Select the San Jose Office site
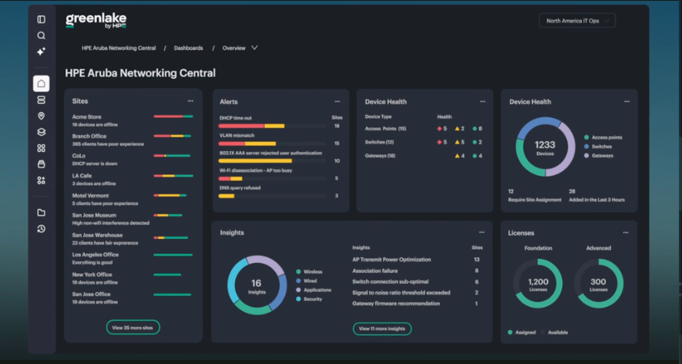This screenshot has width=682, height=364. click(133, 298)
